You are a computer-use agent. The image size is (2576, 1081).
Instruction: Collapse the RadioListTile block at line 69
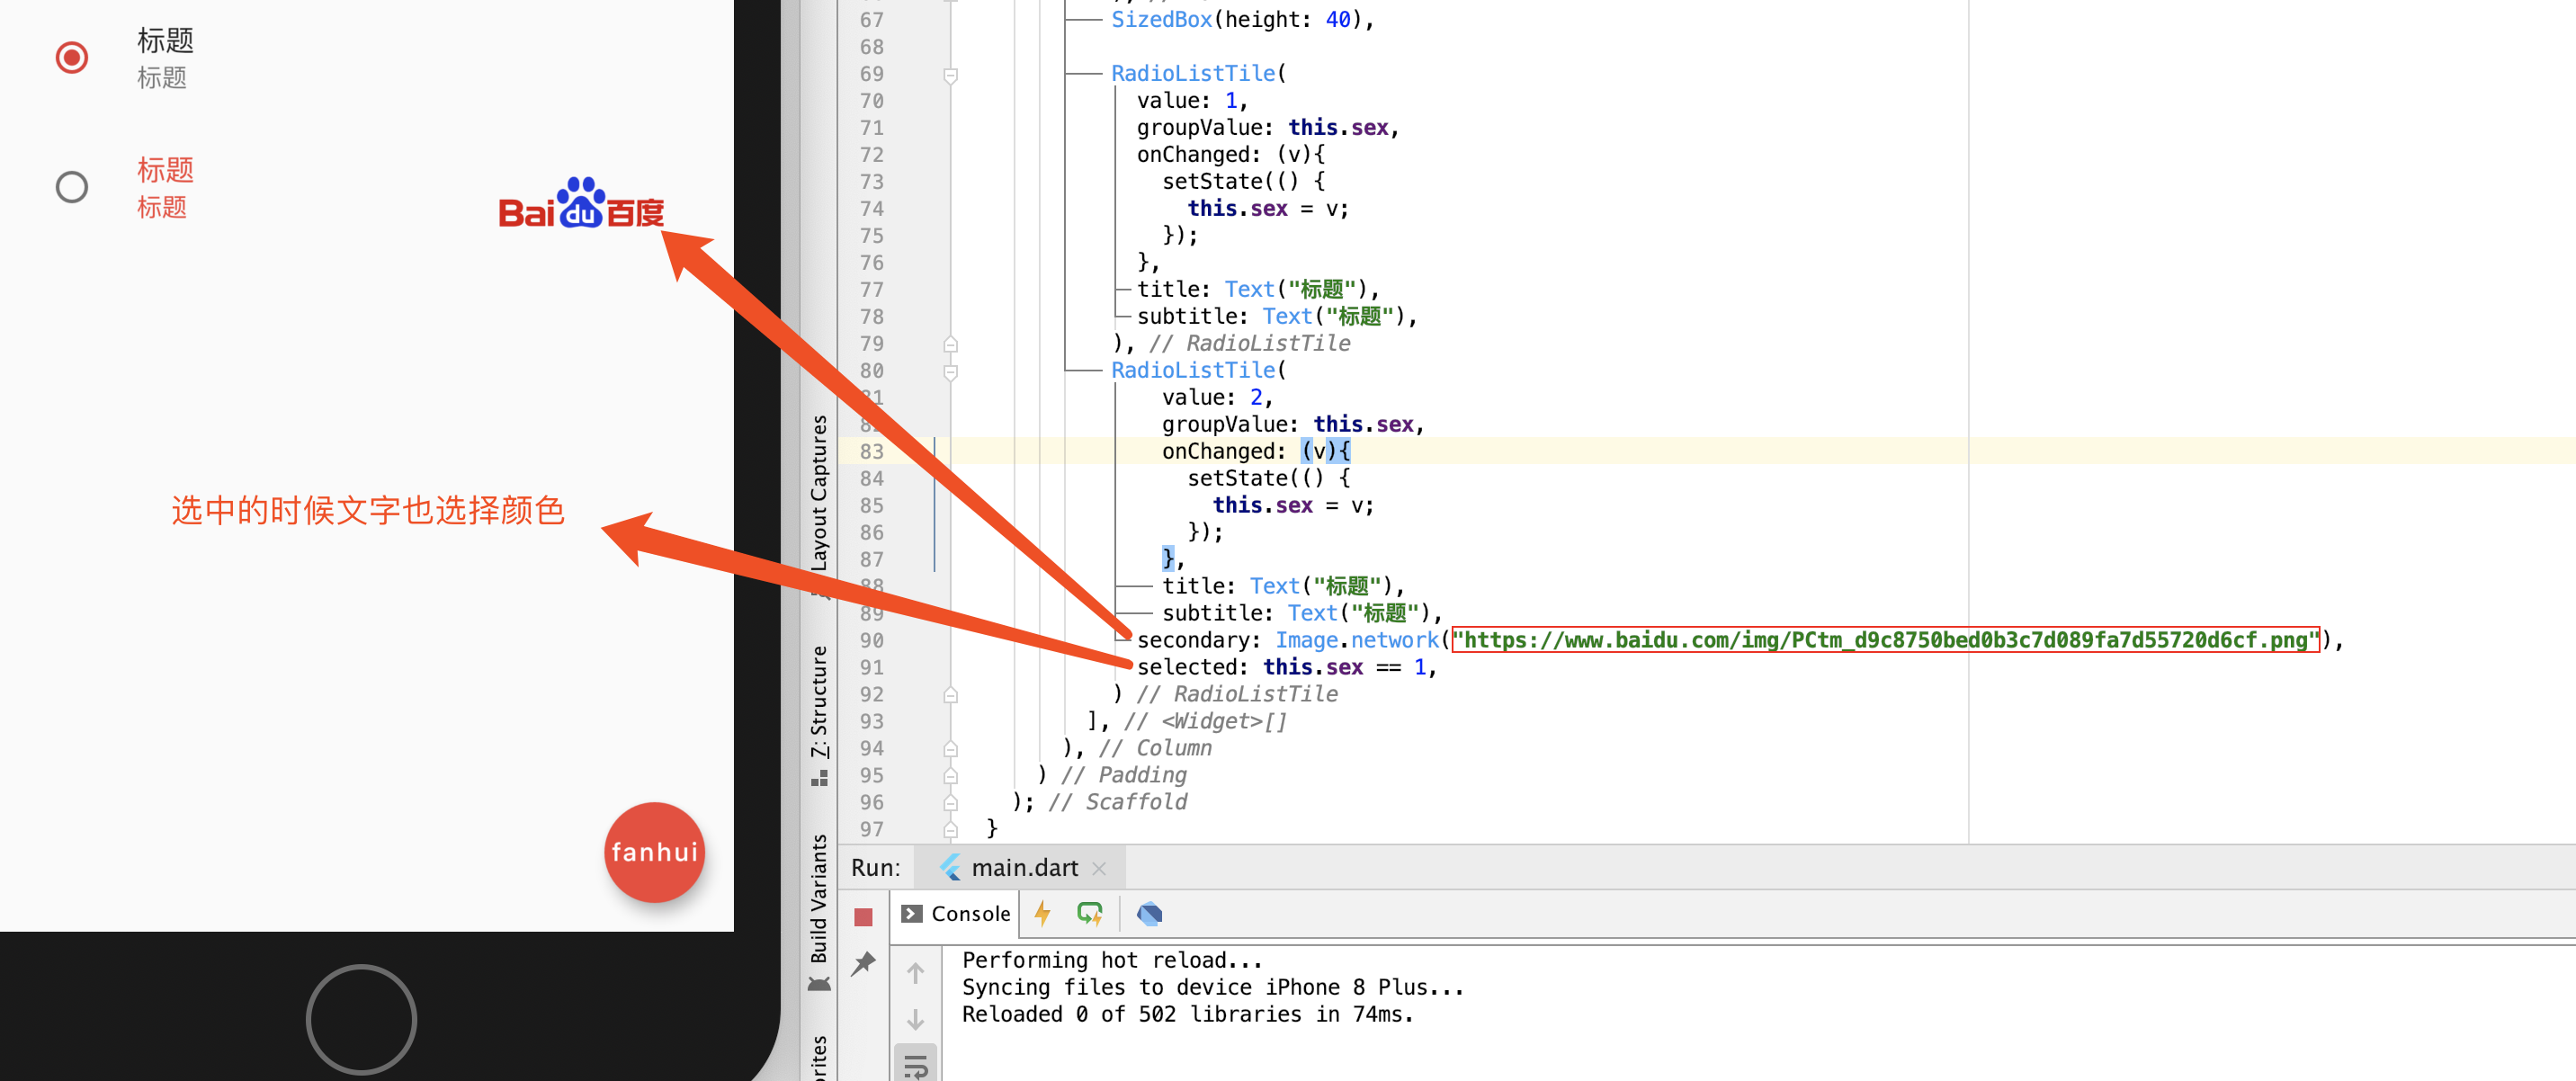[951, 75]
